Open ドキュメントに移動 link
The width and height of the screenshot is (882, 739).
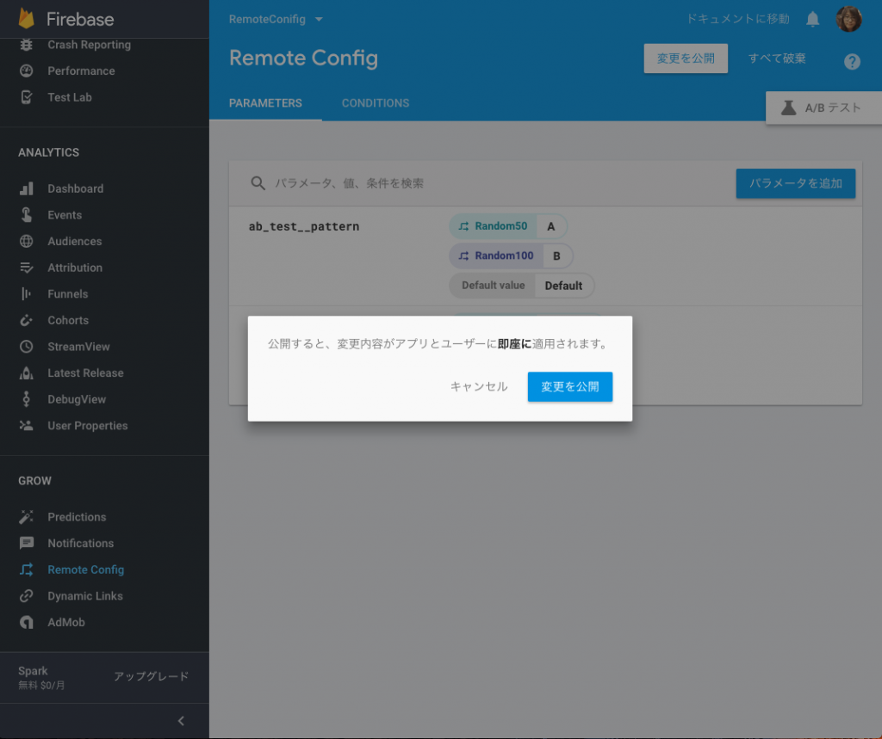pyautogui.click(x=738, y=19)
